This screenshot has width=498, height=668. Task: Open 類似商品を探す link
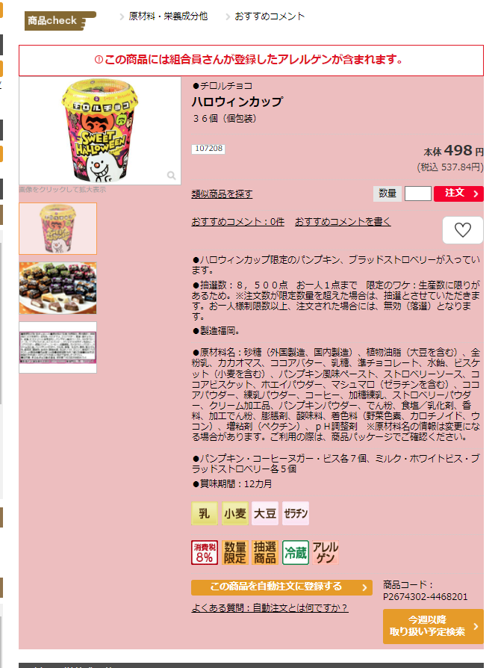click(222, 194)
